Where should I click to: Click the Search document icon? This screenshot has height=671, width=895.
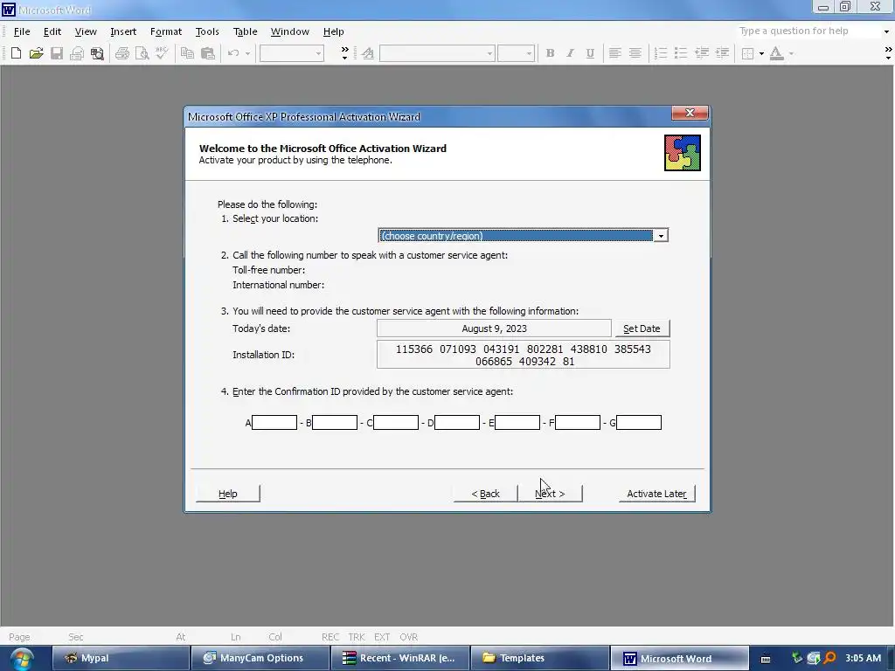coord(98,53)
